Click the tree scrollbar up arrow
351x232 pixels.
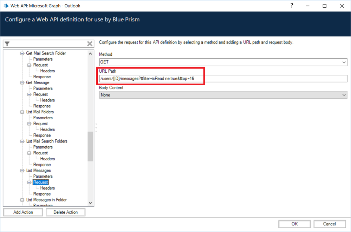[90, 54]
